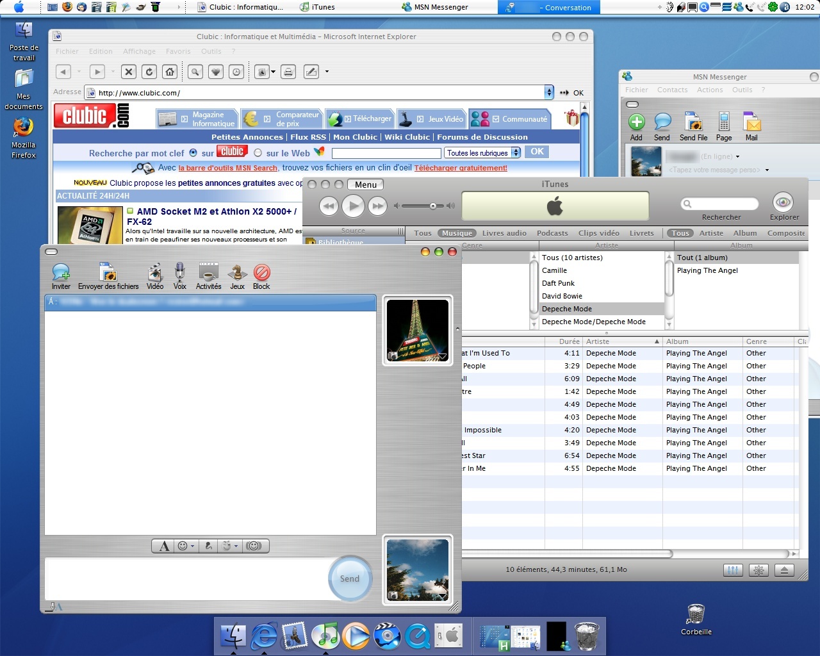Open font formatting 'A' button
This screenshot has height=656, width=820.
[164, 546]
